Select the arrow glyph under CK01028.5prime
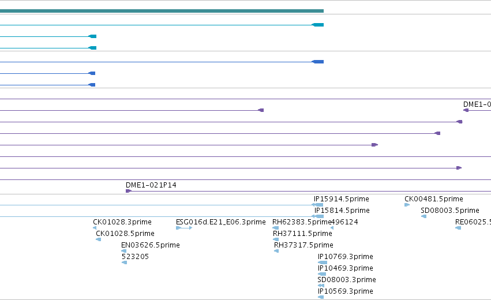The image size is (491, 300). point(98,239)
